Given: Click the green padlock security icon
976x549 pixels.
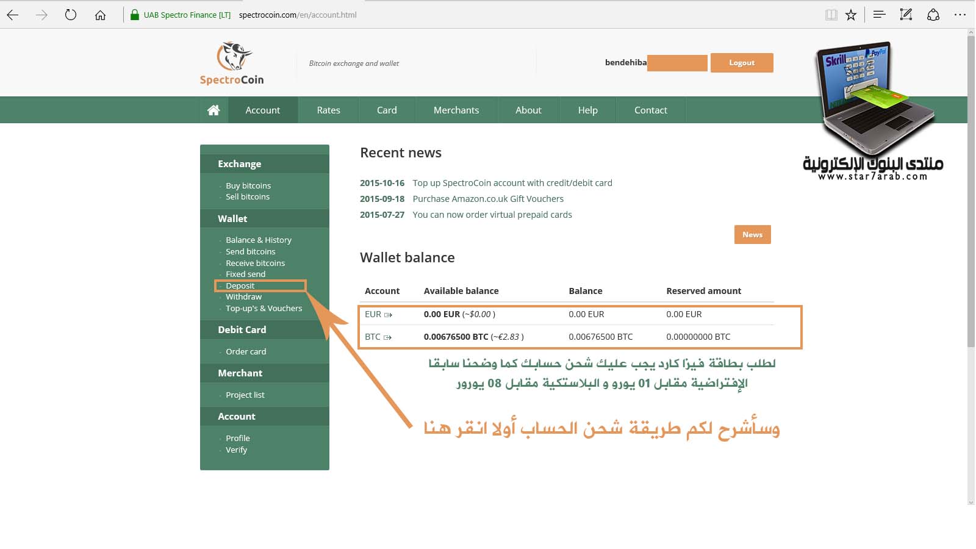Looking at the screenshot, I should pyautogui.click(x=135, y=15).
